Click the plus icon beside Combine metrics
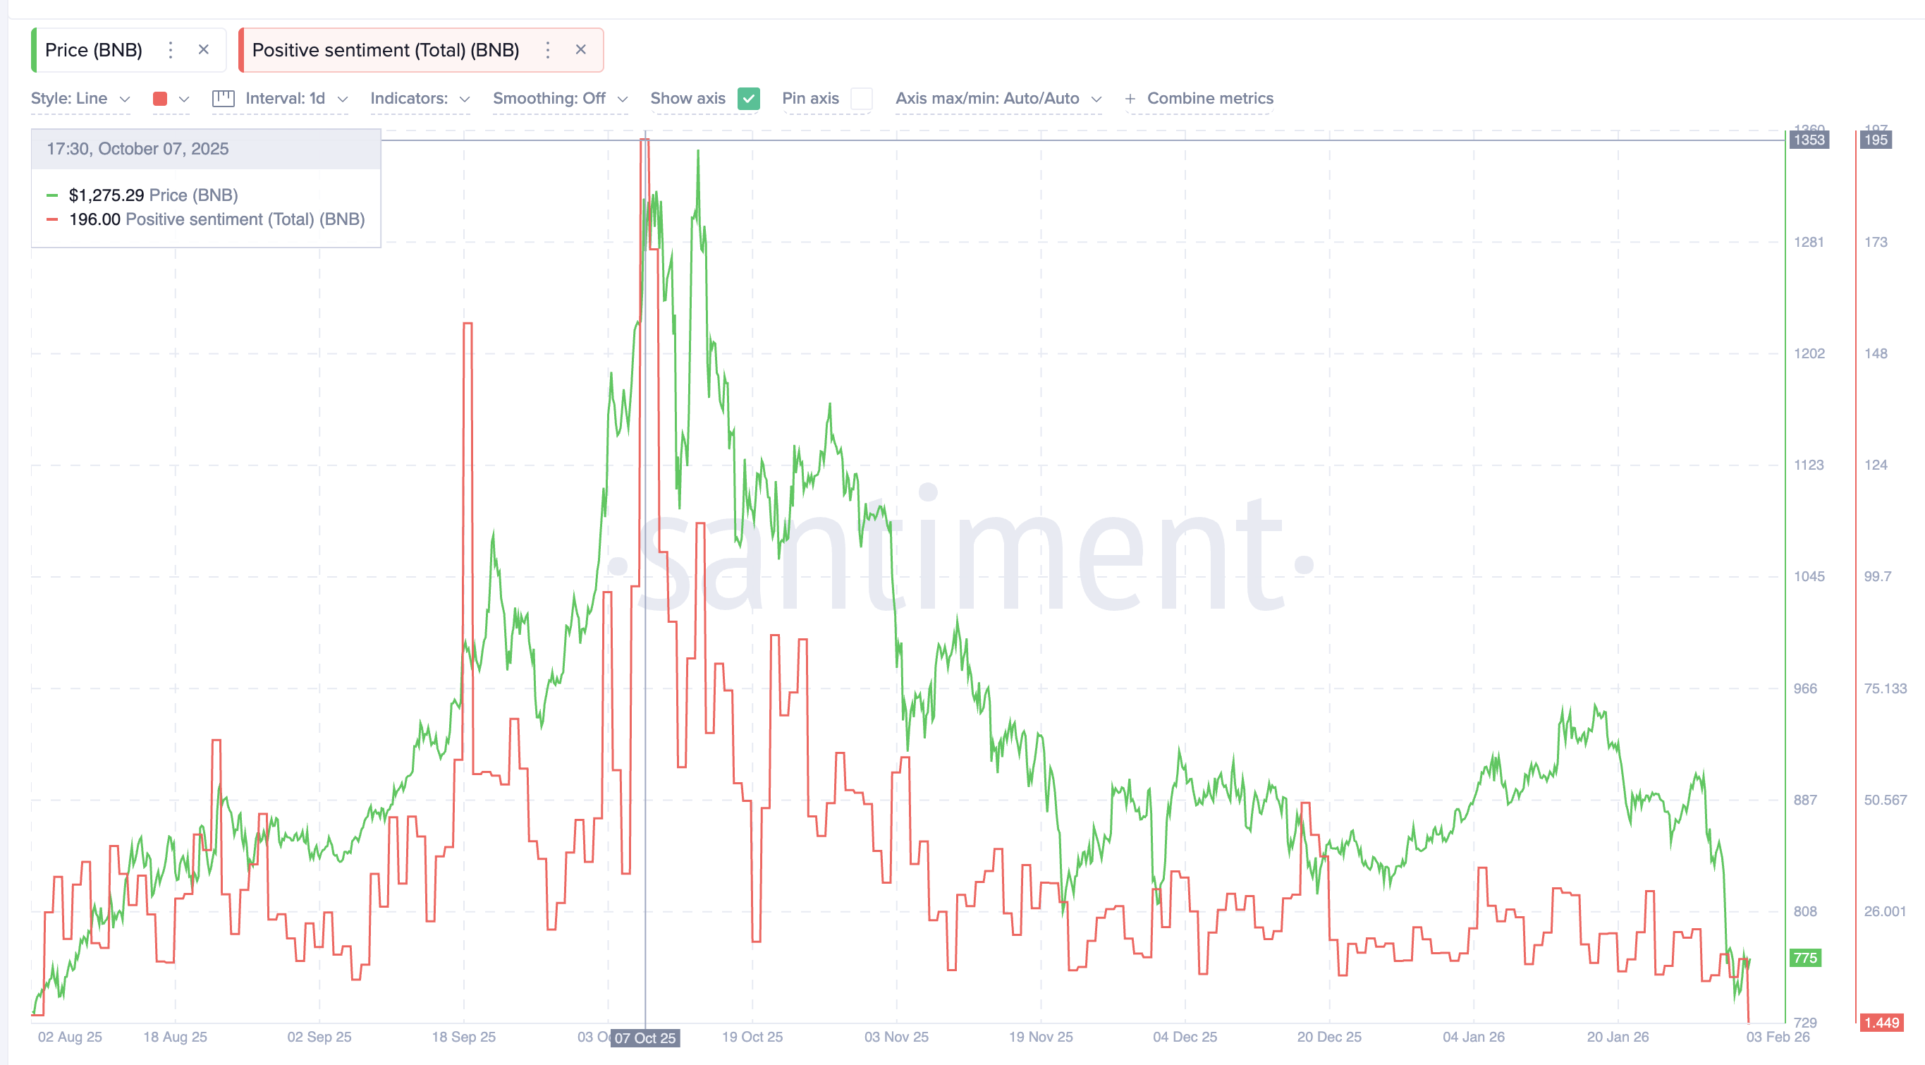Image resolution: width=1925 pixels, height=1065 pixels. point(1130,98)
